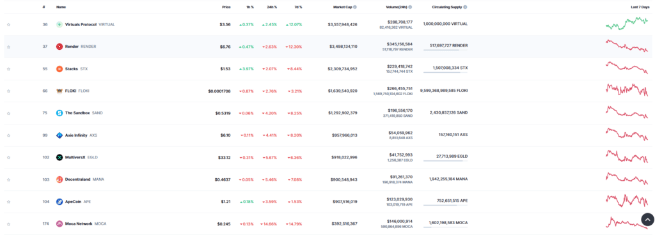Click the Render coin logo
This screenshot has width=655, height=235.
coord(59,47)
